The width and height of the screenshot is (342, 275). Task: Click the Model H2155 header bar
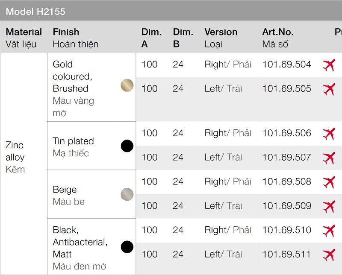coord(171,11)
